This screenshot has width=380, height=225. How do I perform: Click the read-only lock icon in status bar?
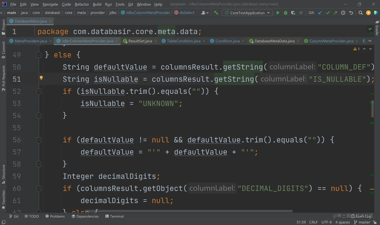point(375,222)
